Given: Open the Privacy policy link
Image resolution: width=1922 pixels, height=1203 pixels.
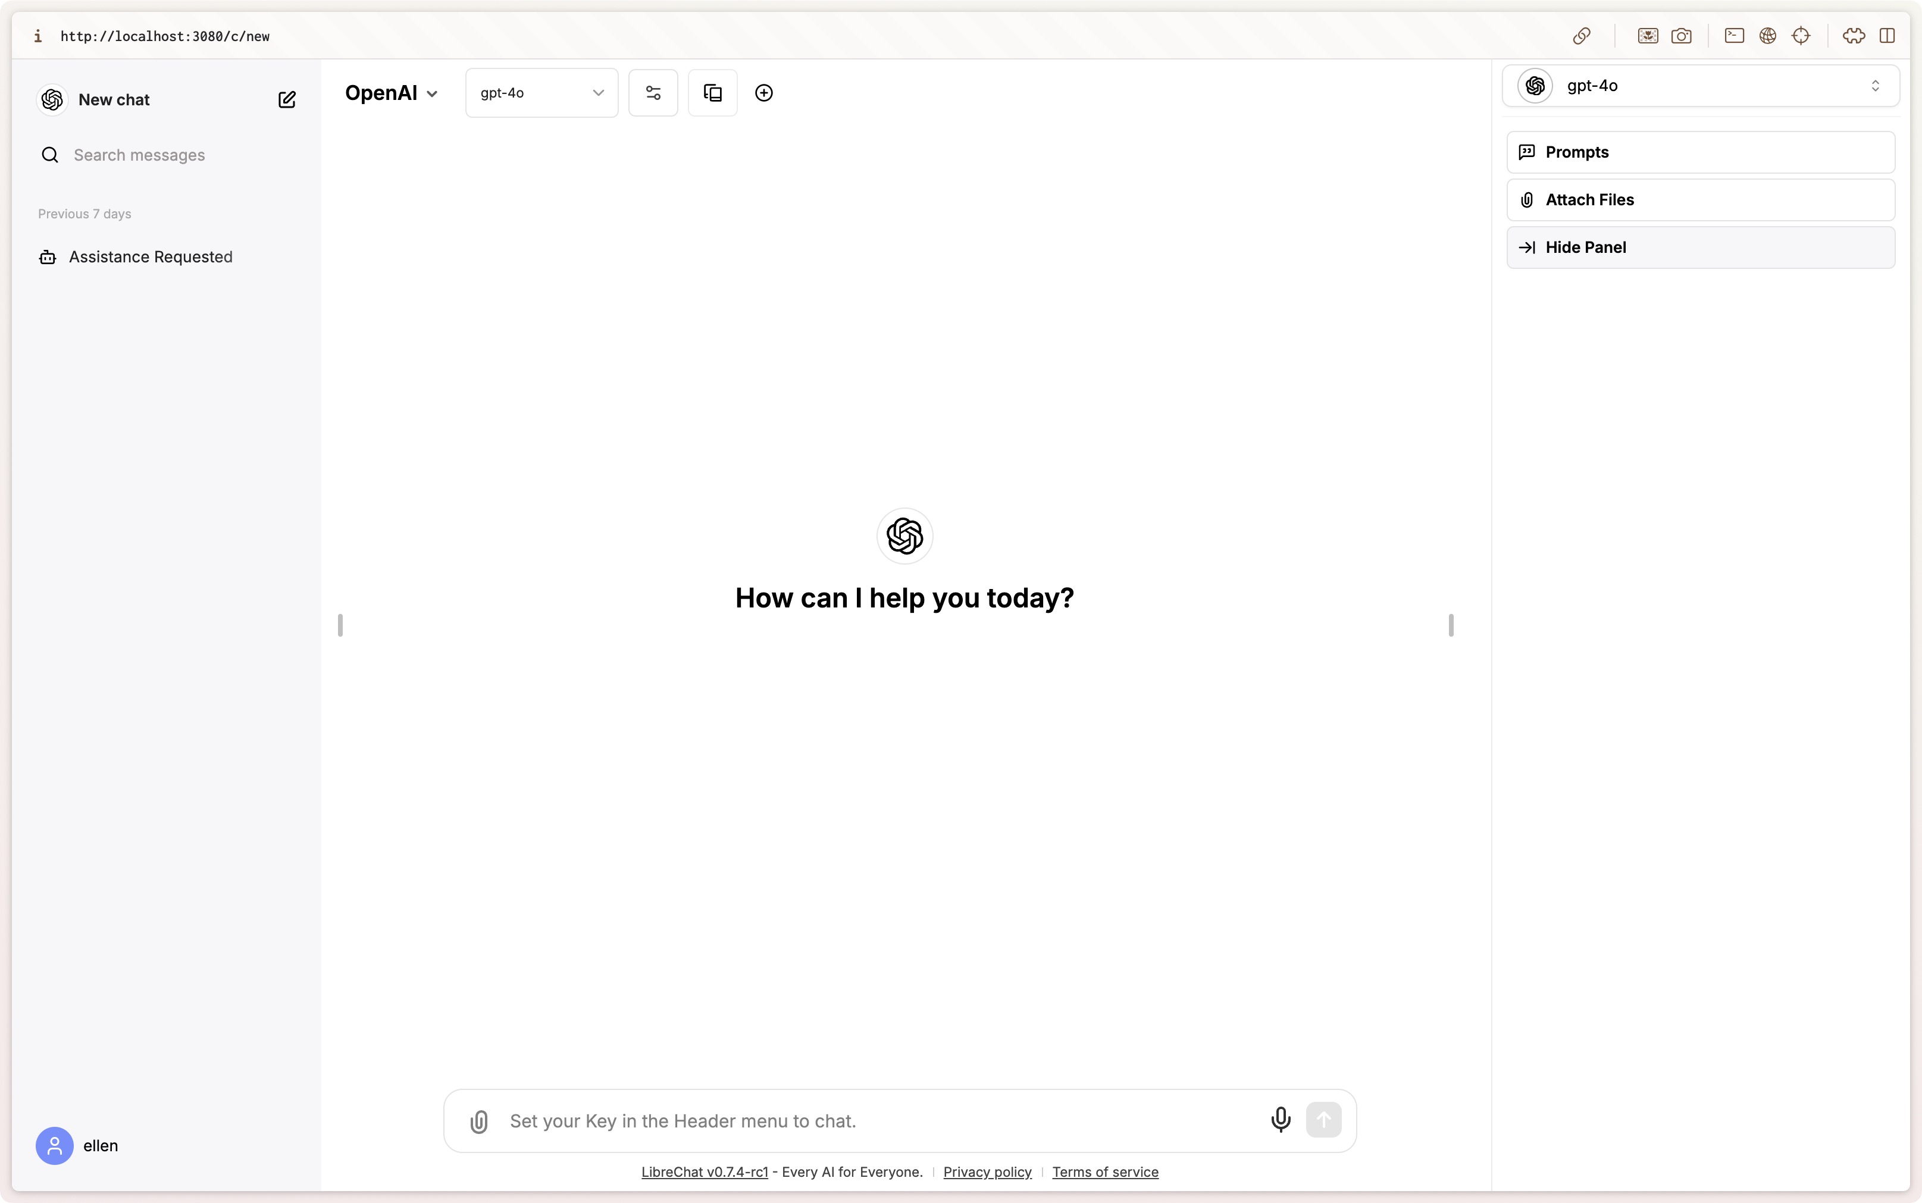Looking at the screenshot, I should [x=987, y=1172].
